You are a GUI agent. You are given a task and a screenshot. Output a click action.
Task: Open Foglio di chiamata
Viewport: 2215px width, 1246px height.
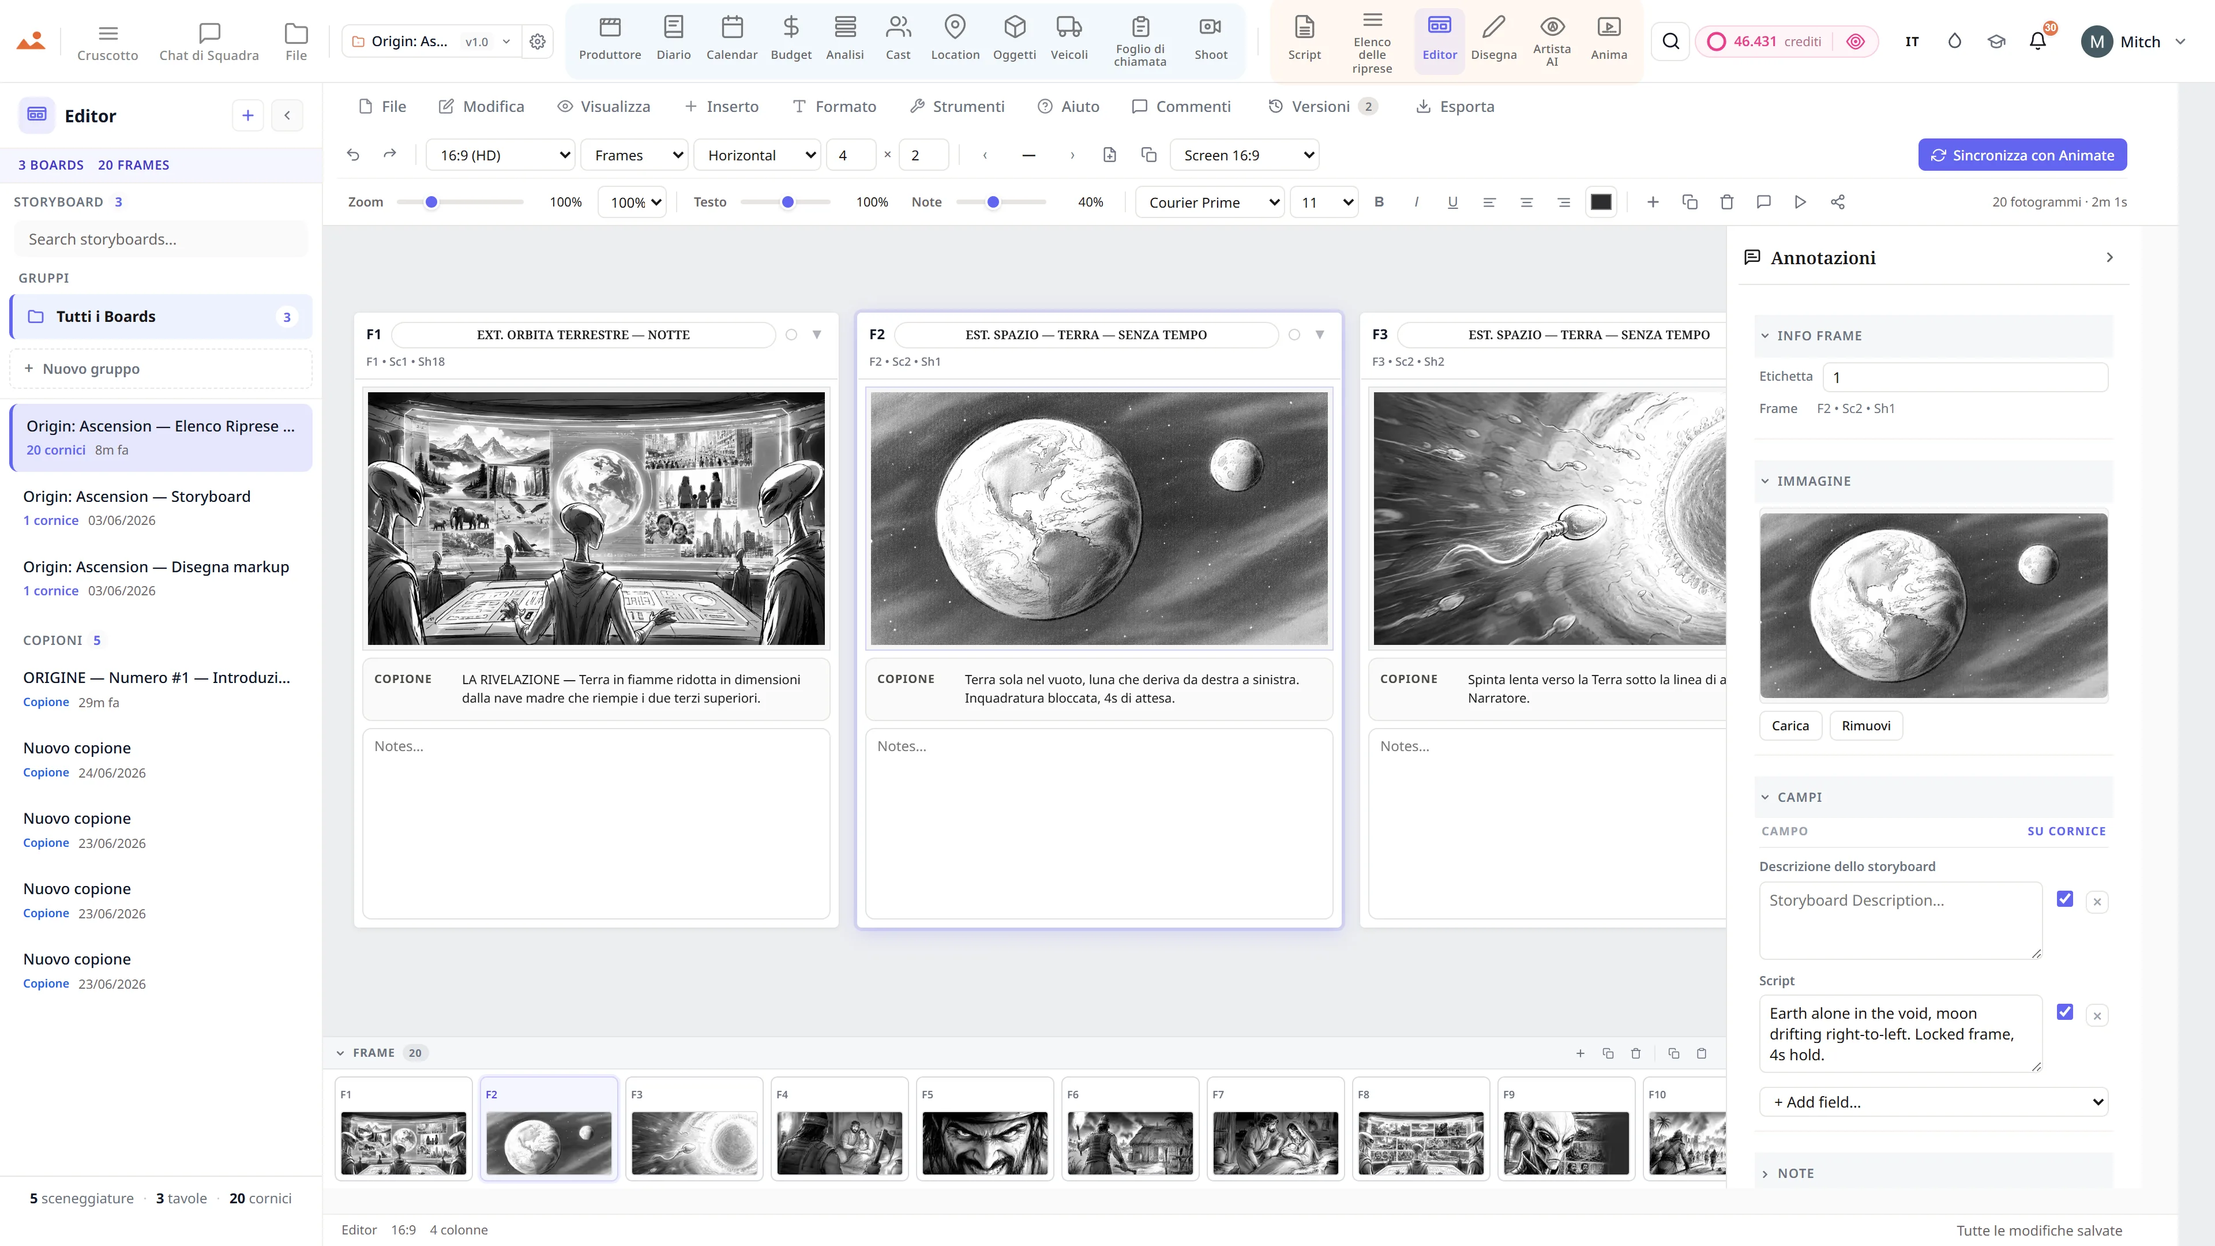1140,42
